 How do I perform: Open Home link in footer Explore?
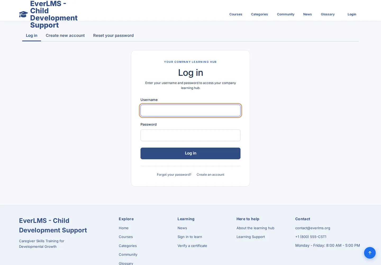pos(124,228)
